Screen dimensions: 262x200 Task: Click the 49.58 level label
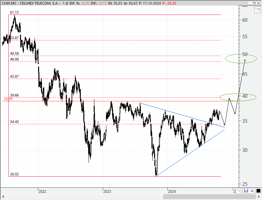click(x=14, y=53)
